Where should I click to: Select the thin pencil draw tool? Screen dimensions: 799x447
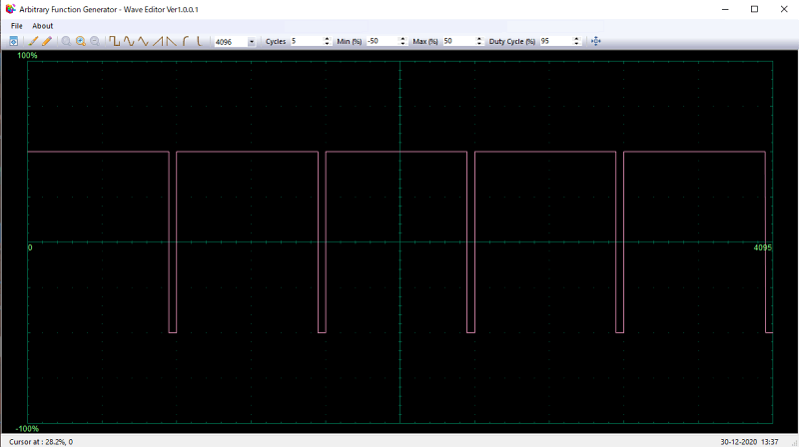33,41
